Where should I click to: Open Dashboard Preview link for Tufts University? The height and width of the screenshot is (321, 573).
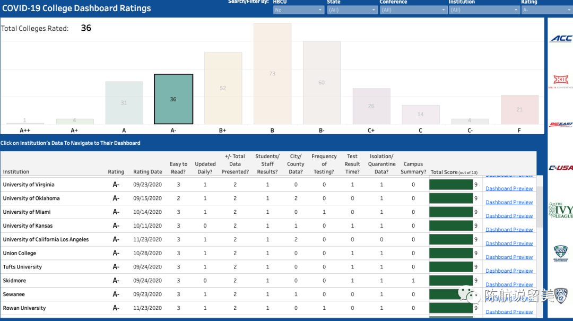click(509, 271)
